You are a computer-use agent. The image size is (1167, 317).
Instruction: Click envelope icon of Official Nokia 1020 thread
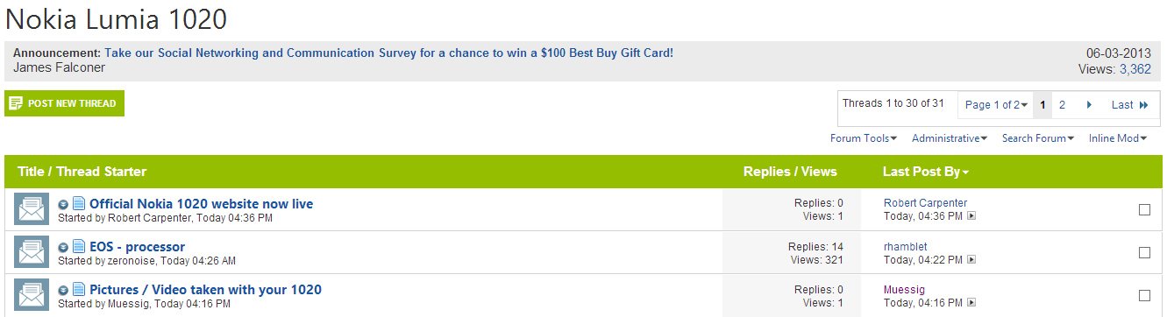tap(32, 210)
